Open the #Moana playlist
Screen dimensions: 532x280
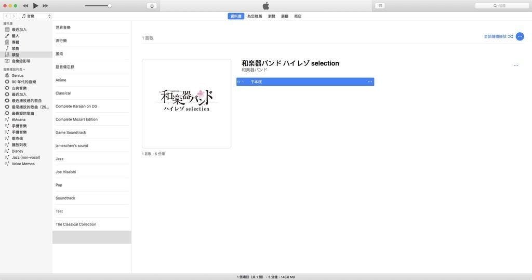[x=26, y=119]
